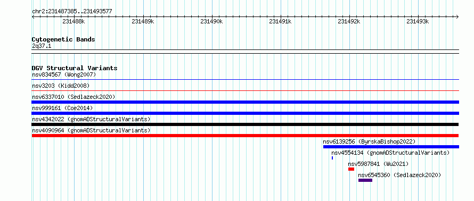Click the nsv999161 (Coe2014) label
This screenshot has height=201, width=474.
click(62, 108)
